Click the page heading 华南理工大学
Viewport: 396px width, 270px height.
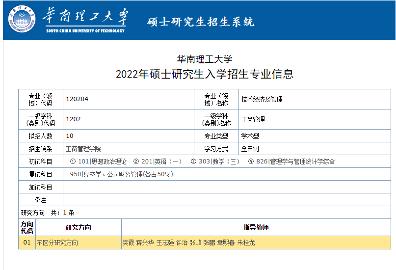click(204, 59)
